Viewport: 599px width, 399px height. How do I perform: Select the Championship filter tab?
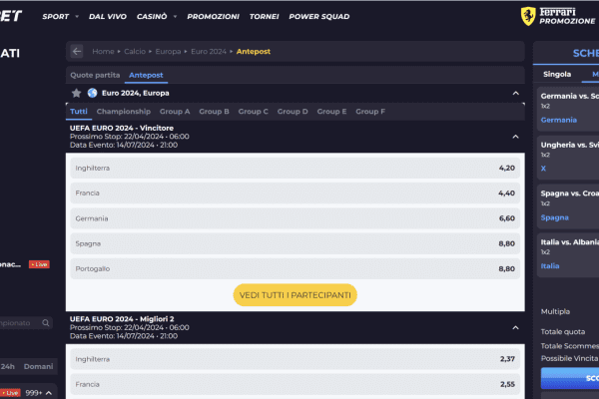124,111
